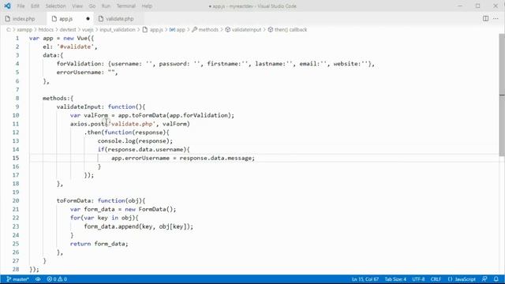This screenshot has width=505, height=284.
Task: Click Ln 15, Col 67 position indicator
Action: click(x=365, y=279)
